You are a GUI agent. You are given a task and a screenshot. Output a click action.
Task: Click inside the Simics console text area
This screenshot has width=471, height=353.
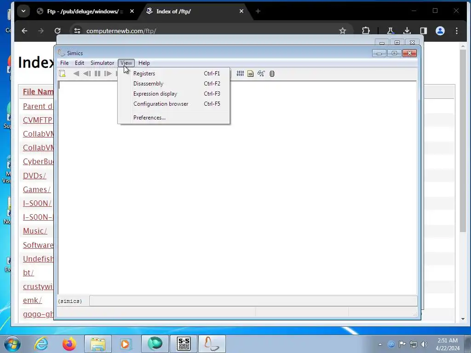pyautogui.click(x=237, y=188)
